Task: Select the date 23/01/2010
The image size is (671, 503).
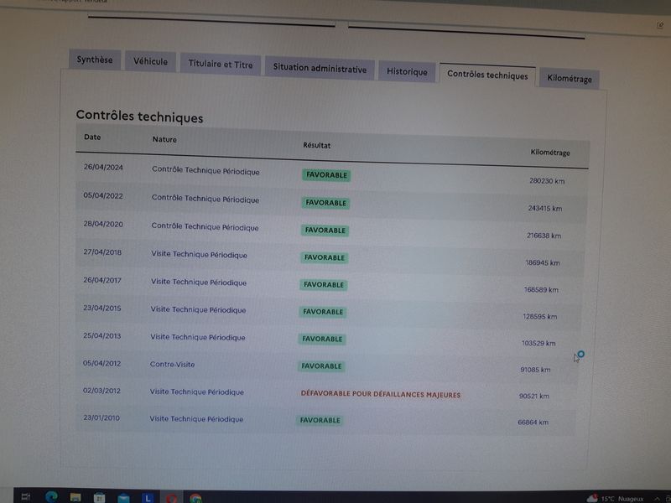Action: tap(101, 417)
